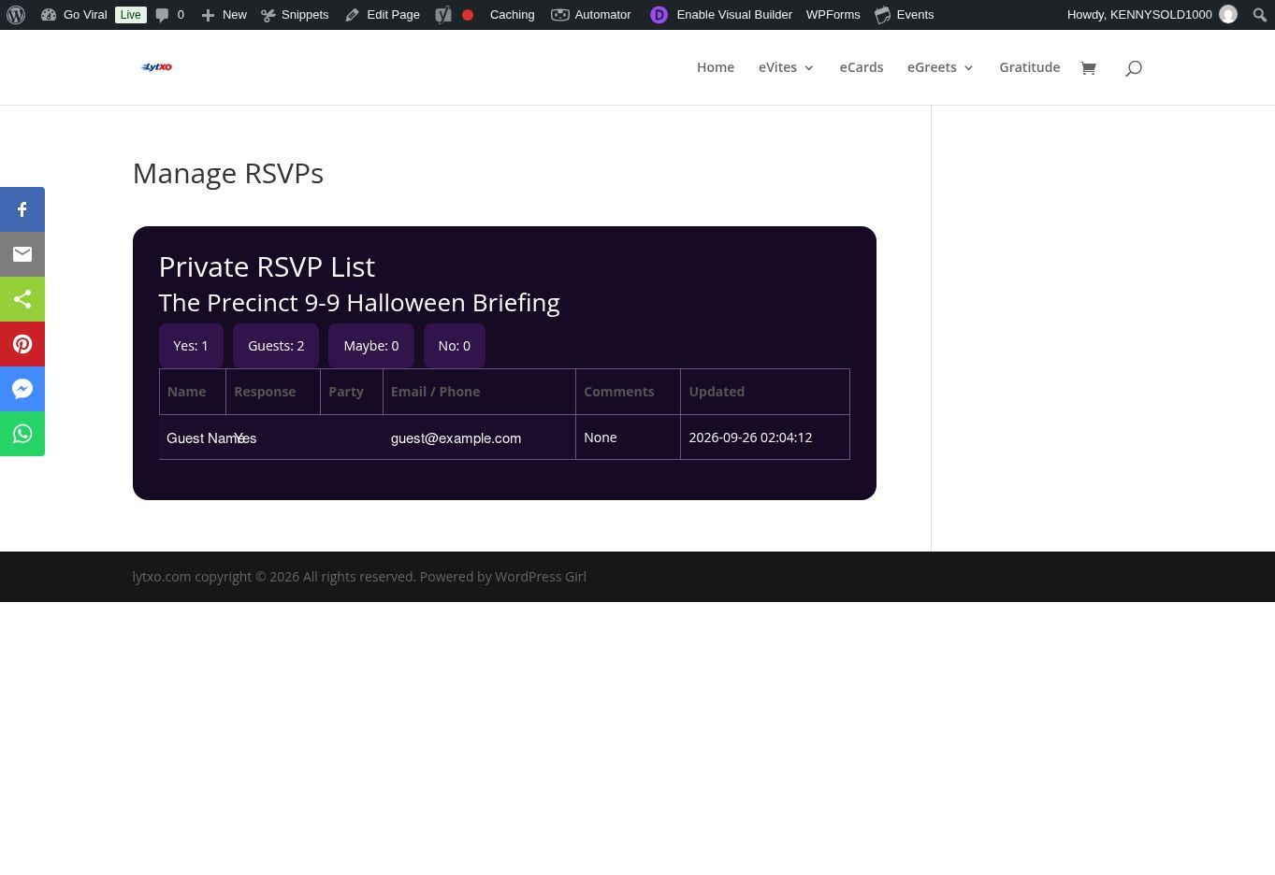Open comments bubble in admin bar
Viewport: 1275px width, 875px height.
point(169,15)
